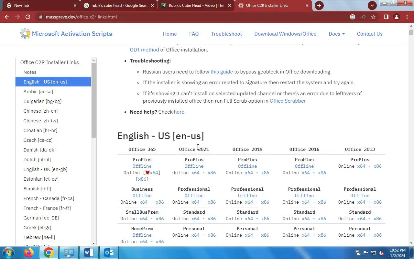This screenshot has width=414, height=259.
Task: Click the 'here' link under Need help
Action: click(179, 112)
